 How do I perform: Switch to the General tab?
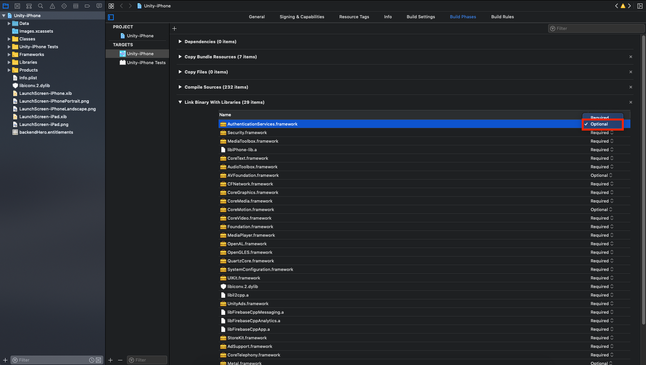click(x=257, y=17)
